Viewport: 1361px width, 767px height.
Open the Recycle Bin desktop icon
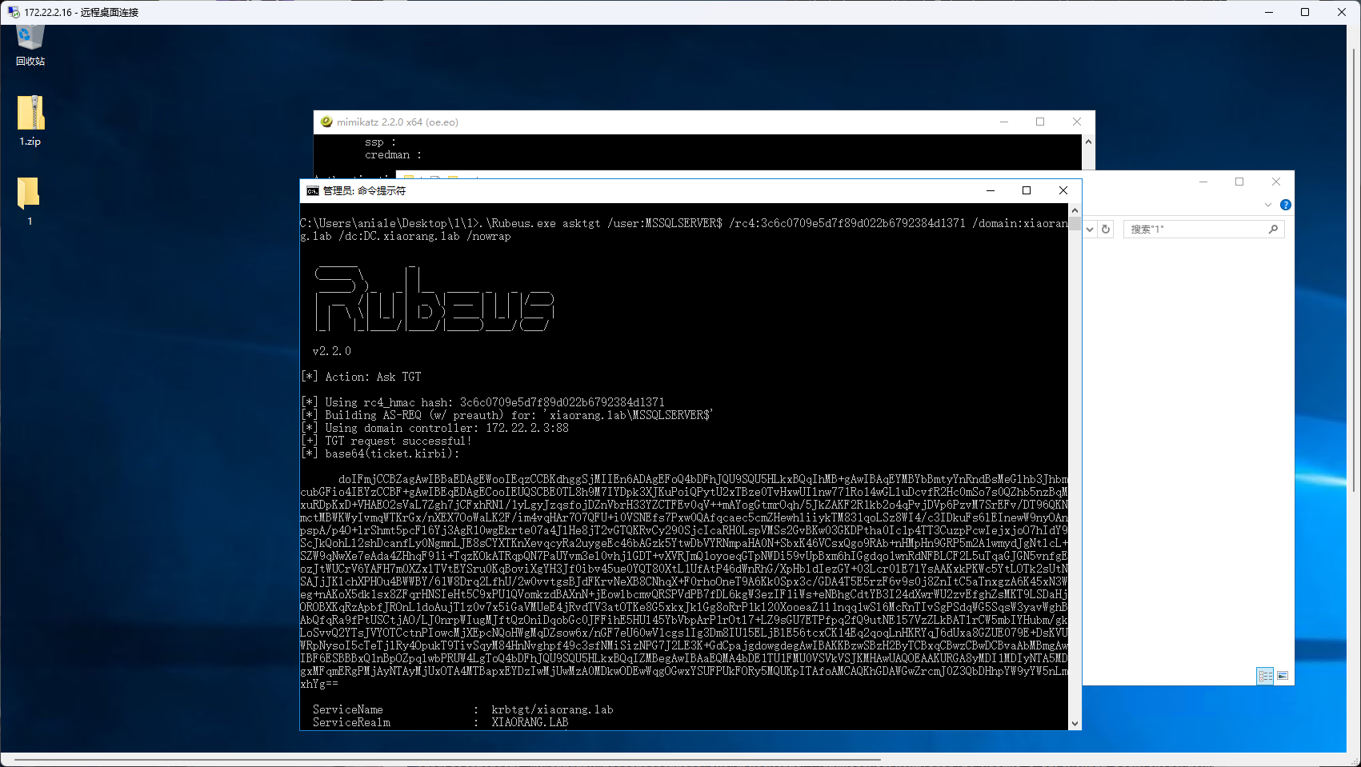pyautogui.click(x=30, y=44)
